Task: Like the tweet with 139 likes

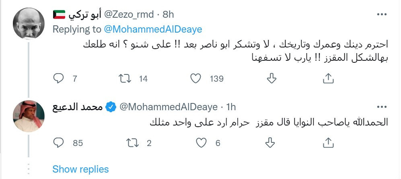Action: (x=196, y=78)
